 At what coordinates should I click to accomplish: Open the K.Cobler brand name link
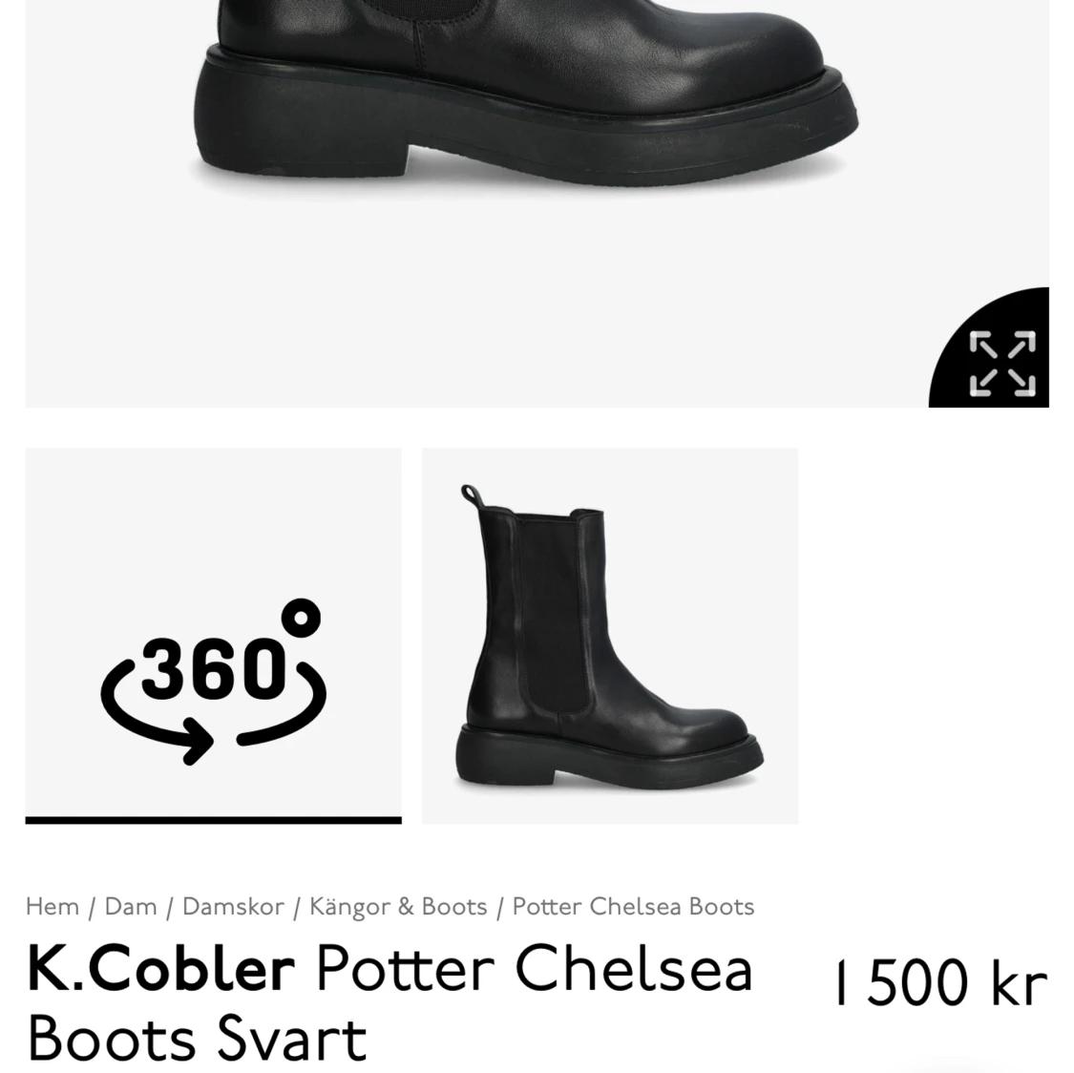[x=161, y=968]
